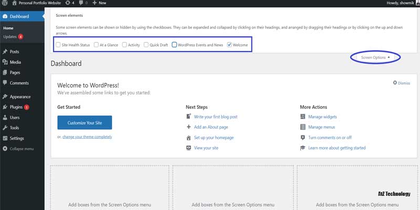Click the Comments bubble icon in sidebar
This screenshot has width=420, height=210.
[x=5, y=83]
